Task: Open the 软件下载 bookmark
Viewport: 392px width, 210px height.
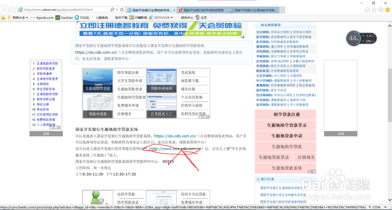Action: (121, 18)
